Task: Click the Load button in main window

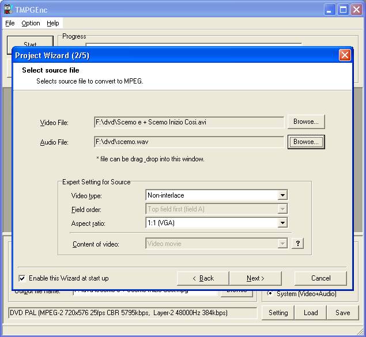Action: tap(311, 312)
